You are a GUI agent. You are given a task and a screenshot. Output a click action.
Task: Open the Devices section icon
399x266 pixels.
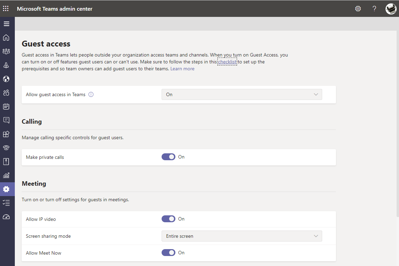(6, 65)
